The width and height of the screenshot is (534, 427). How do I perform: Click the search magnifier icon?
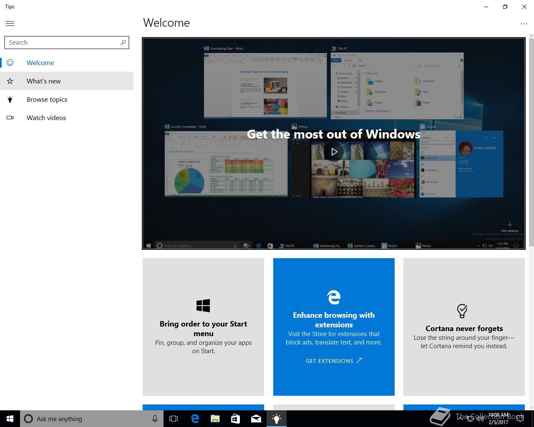pos(123,43)
